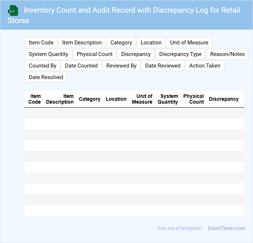Click the Discrepancy table column header
Viewport: 253px width, 243px height.
point(223,99)
